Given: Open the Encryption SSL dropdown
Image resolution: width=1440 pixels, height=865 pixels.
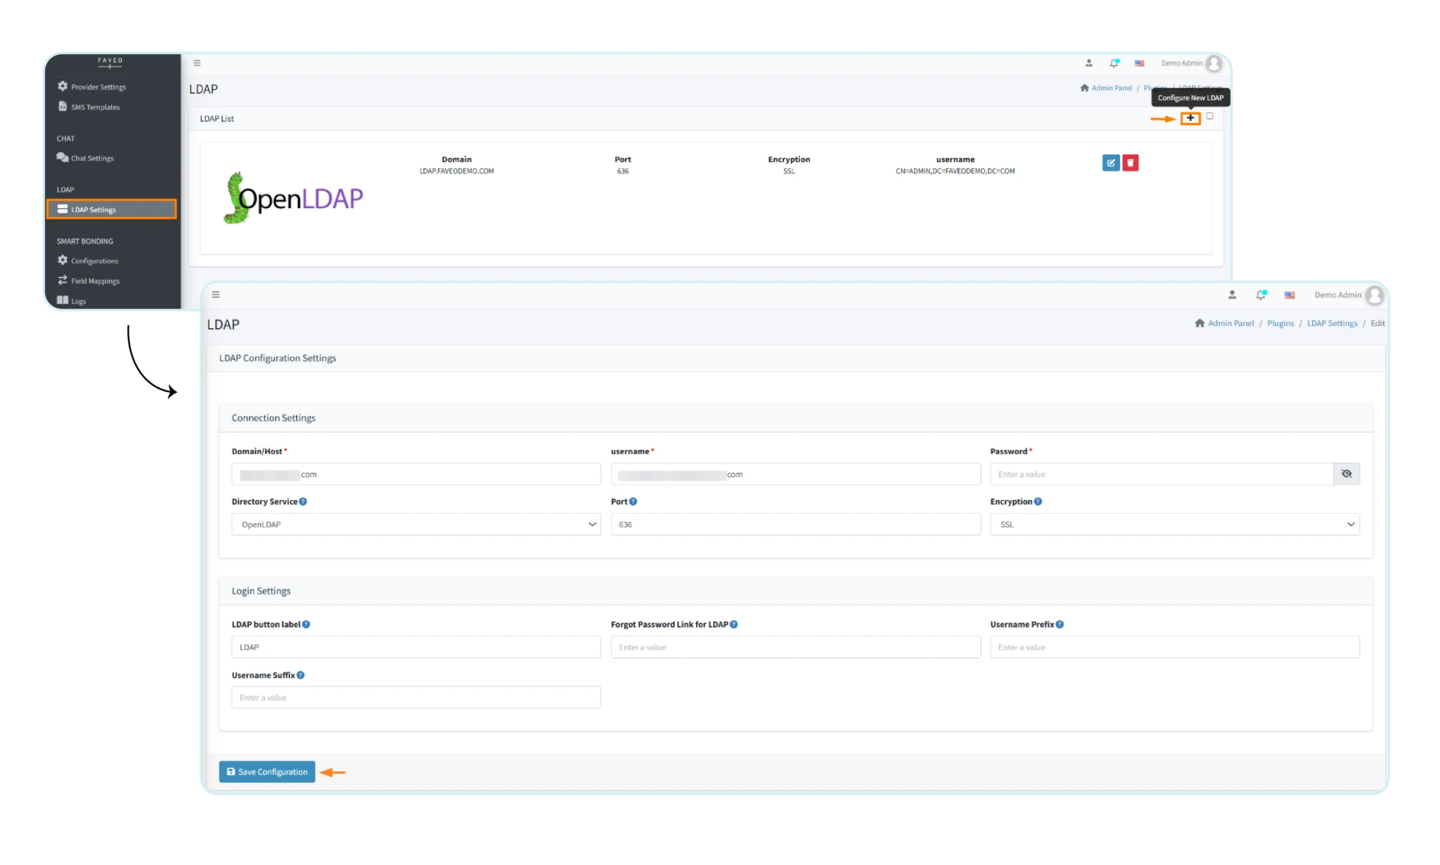Looking at the screenshot, I should pos(1175,524).
